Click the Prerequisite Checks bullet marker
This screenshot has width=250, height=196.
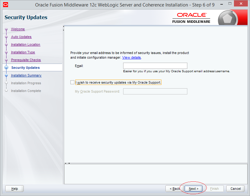[6, 60]
